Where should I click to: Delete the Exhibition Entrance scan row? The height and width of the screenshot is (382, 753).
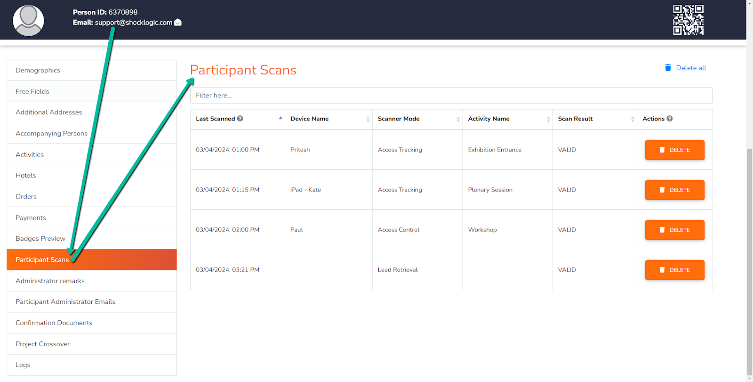[x=674, y=150]
